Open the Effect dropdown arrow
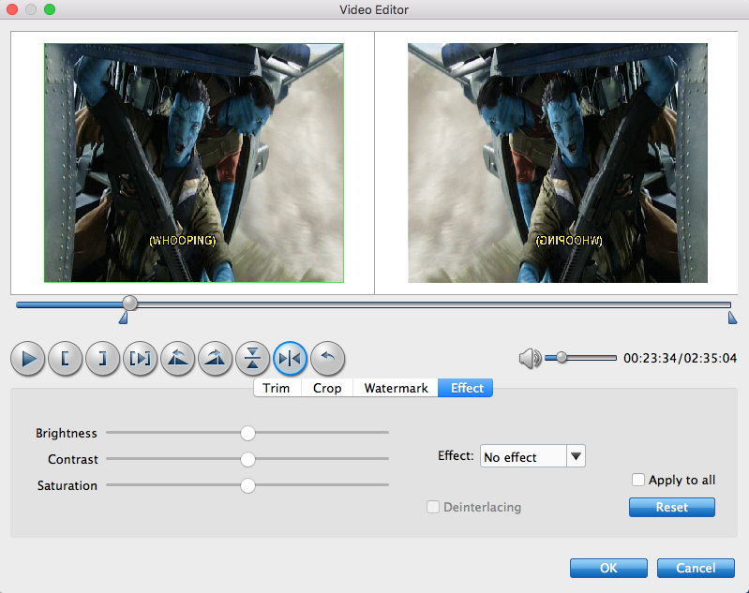The width and height of the screenshot is (749, 593). click(x=577, y=456)
